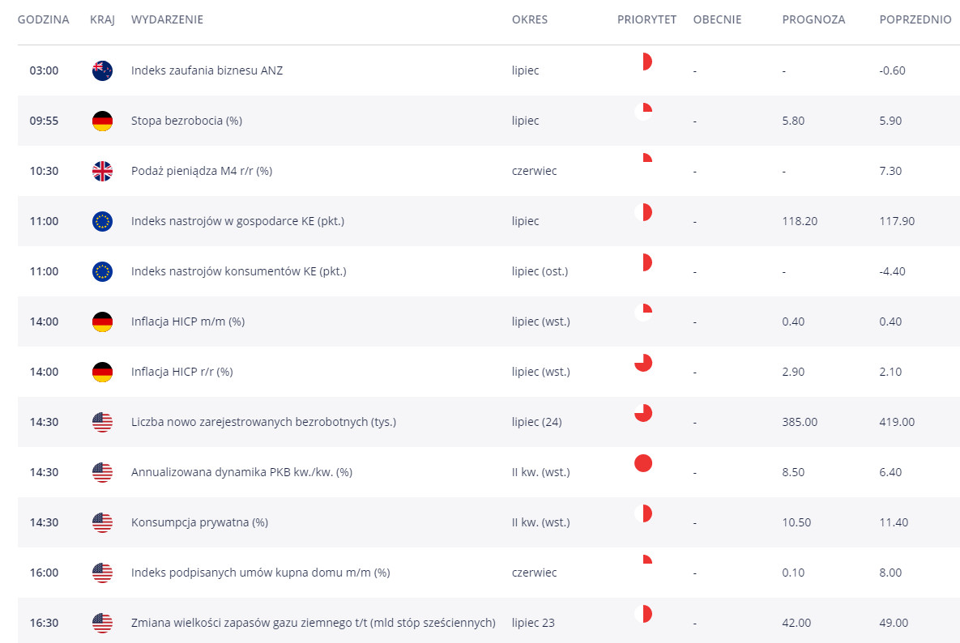Image resolution: width=960 pixels, height=643 pixels.
Task: Click the New Zealand flag in 03:00 row
Action: pyautogui.click(x=102, y=70)
